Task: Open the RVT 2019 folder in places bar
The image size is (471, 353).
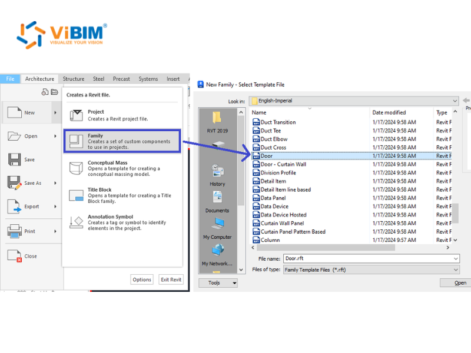Action: 217,122
